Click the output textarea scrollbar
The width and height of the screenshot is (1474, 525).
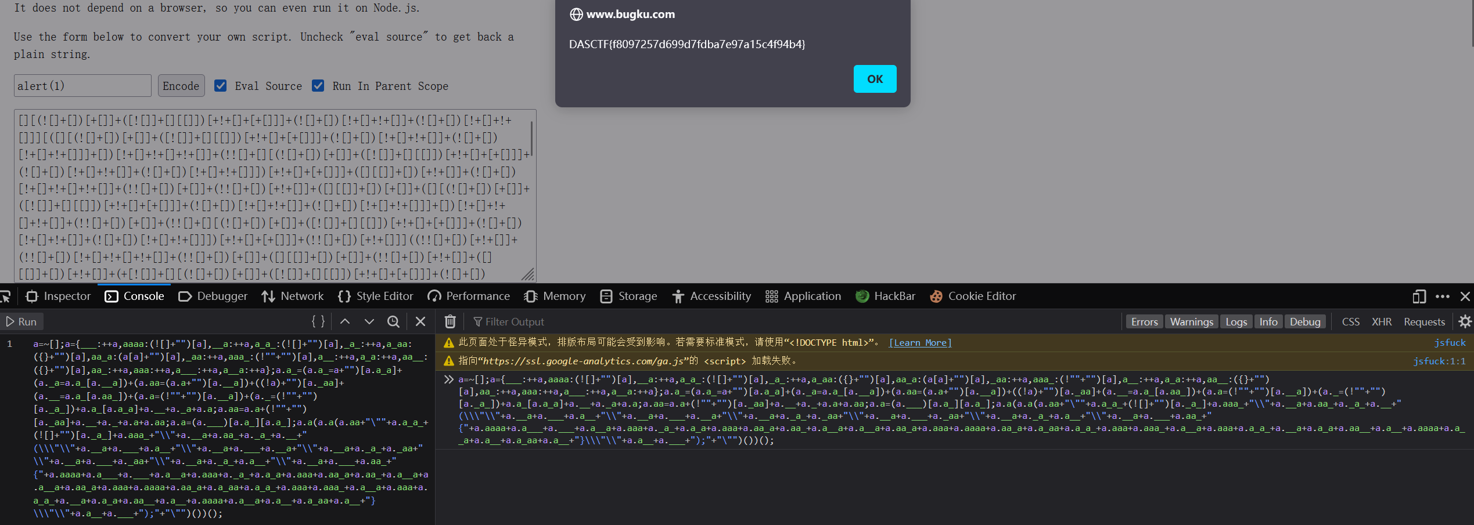pos(531,138)
